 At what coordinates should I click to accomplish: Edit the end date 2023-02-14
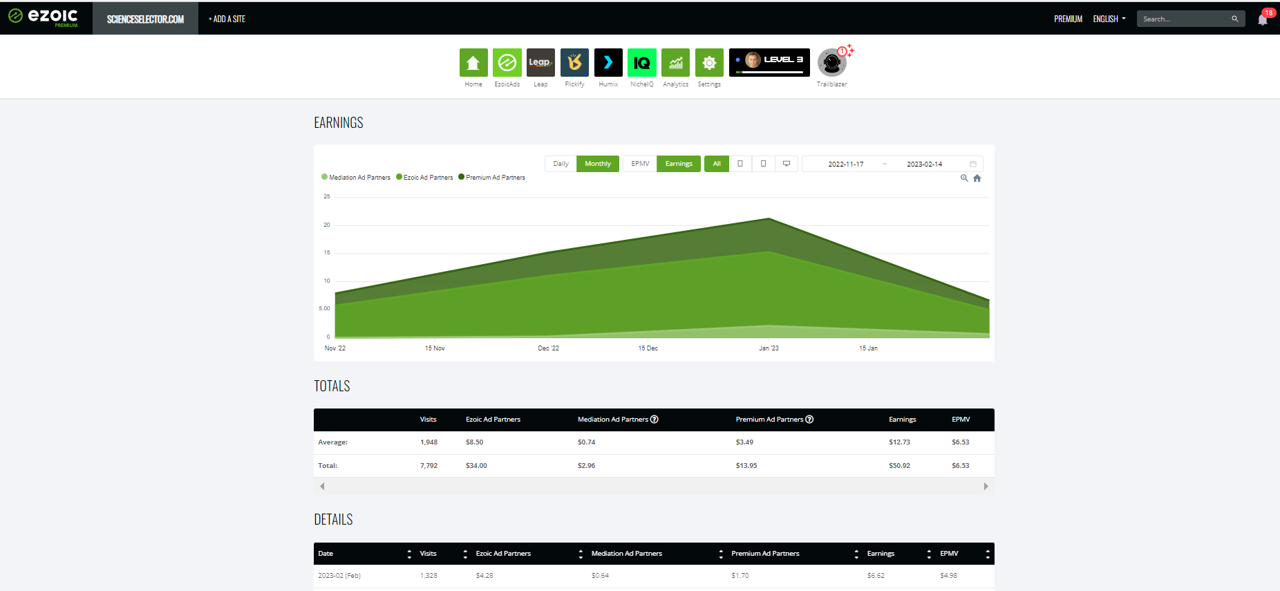(x=924, y=165)
